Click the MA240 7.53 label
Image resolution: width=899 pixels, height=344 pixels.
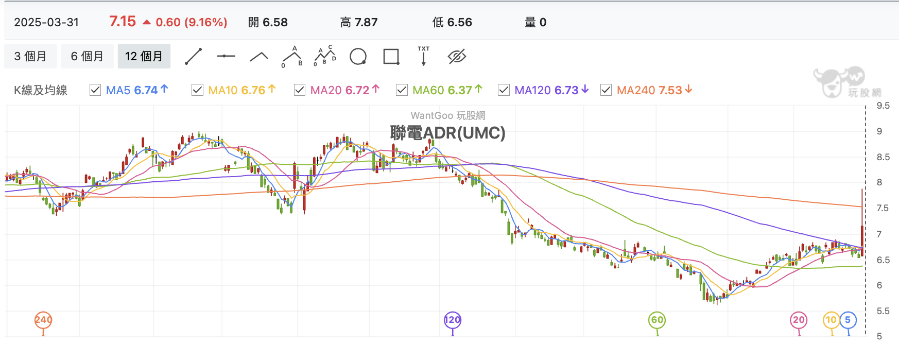pyautogui.click(x=654, y=90)
